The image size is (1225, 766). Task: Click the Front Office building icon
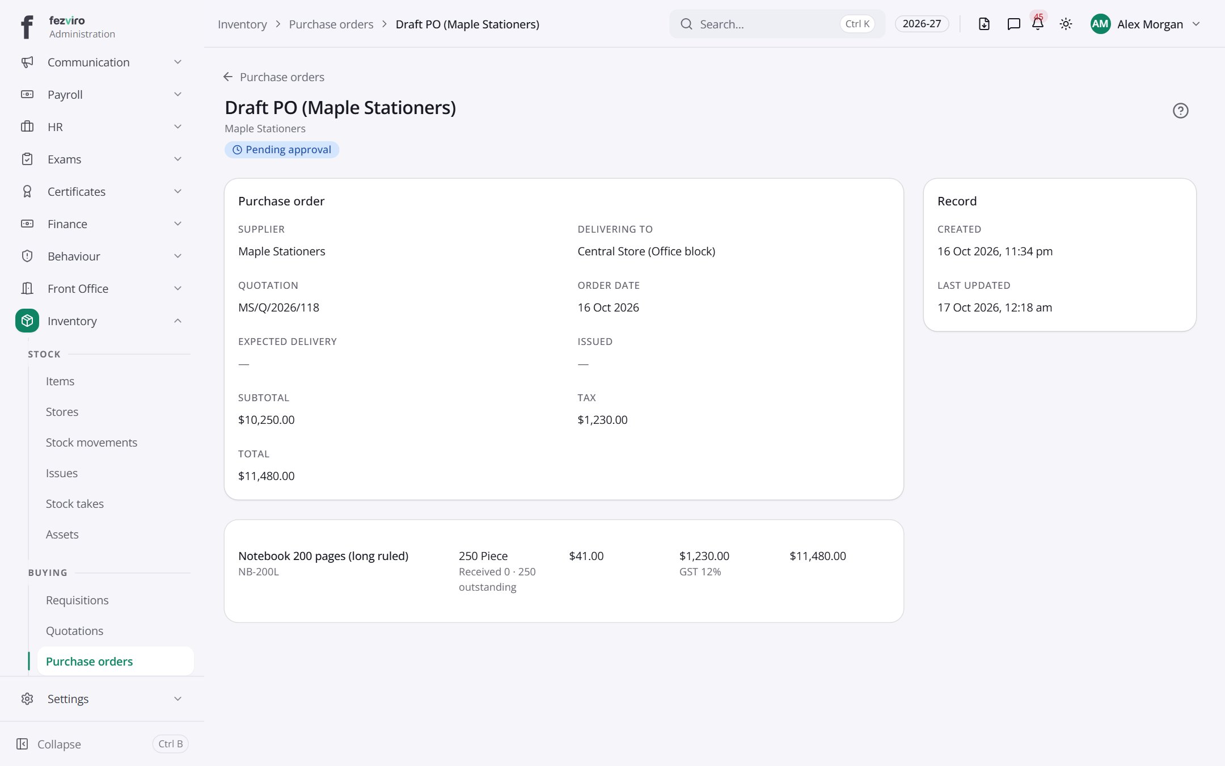(x=27, y=289)
